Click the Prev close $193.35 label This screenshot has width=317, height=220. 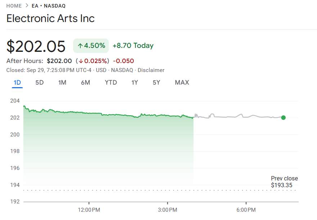click(284, 182)
